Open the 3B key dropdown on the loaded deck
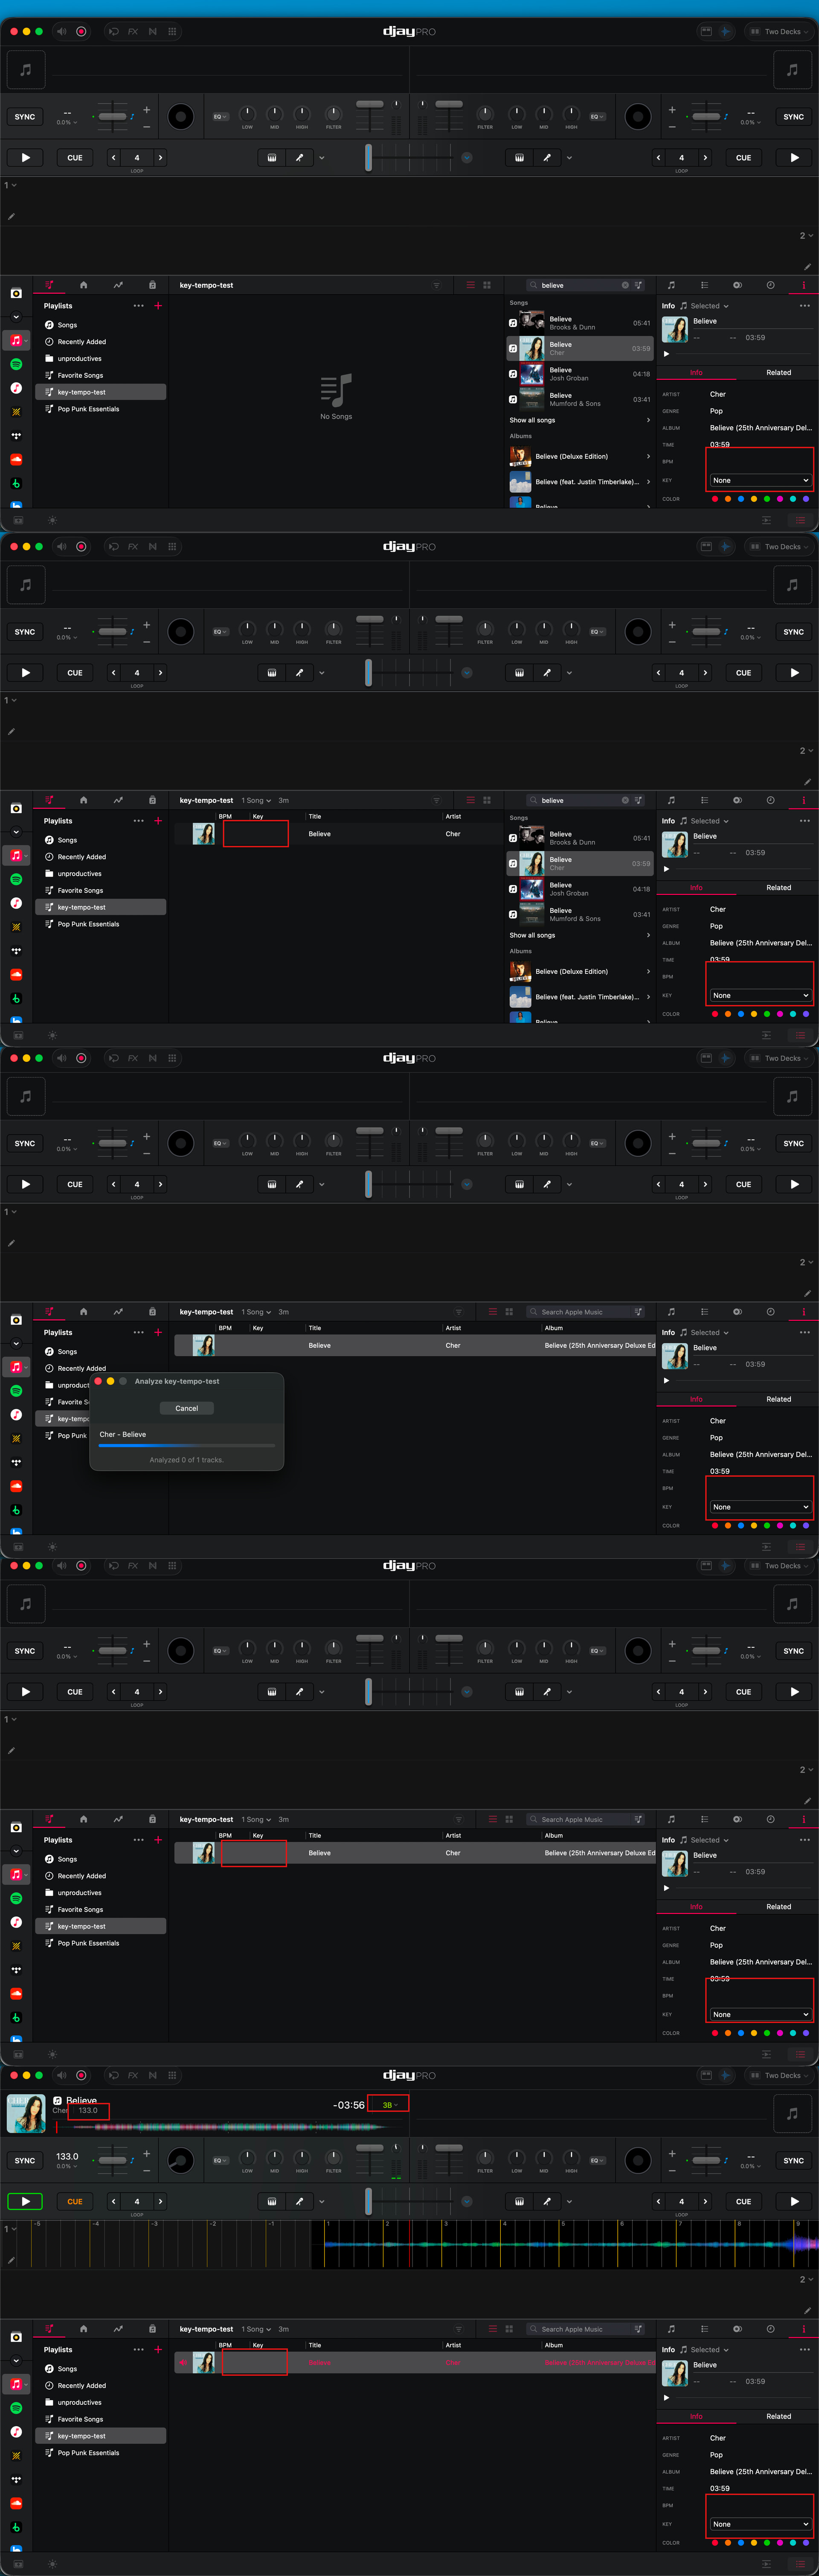 click(388, 2104)
